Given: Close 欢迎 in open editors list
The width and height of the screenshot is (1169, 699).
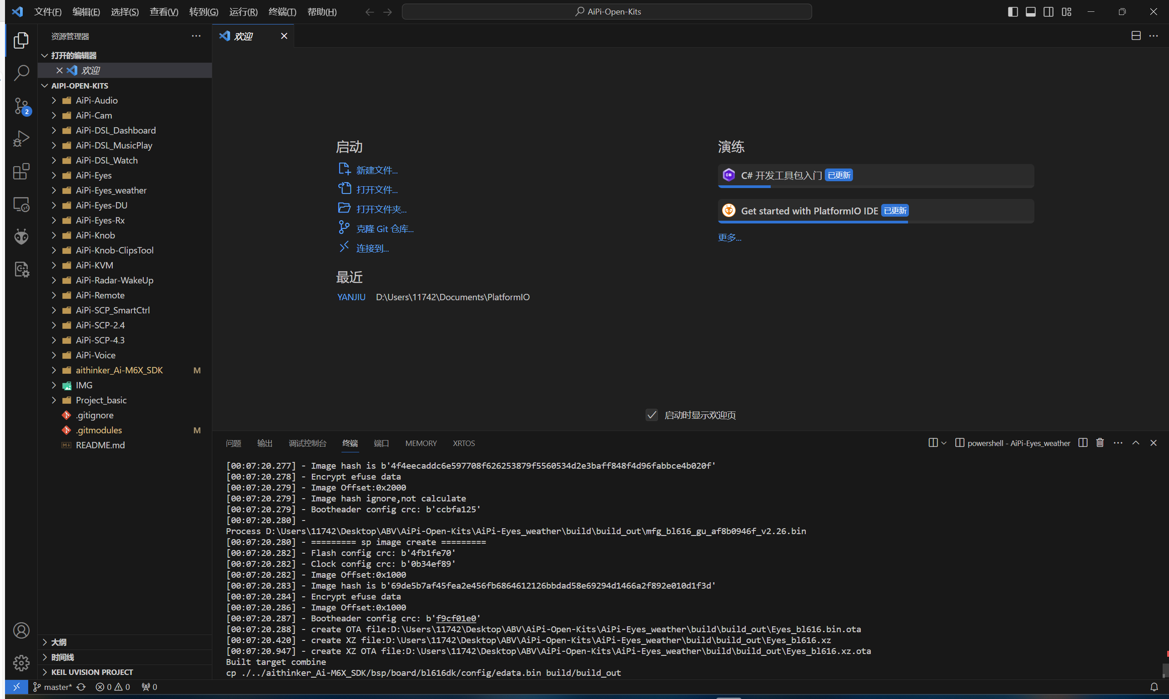Looking at the screenshot, I should (60, 70).
